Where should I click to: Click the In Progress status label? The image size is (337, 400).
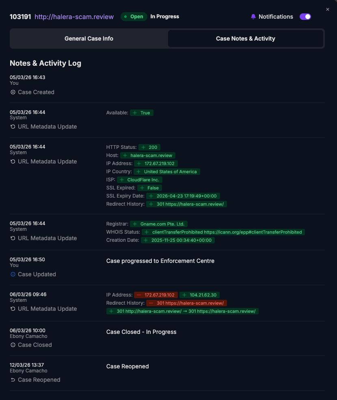tap(164, 17)
